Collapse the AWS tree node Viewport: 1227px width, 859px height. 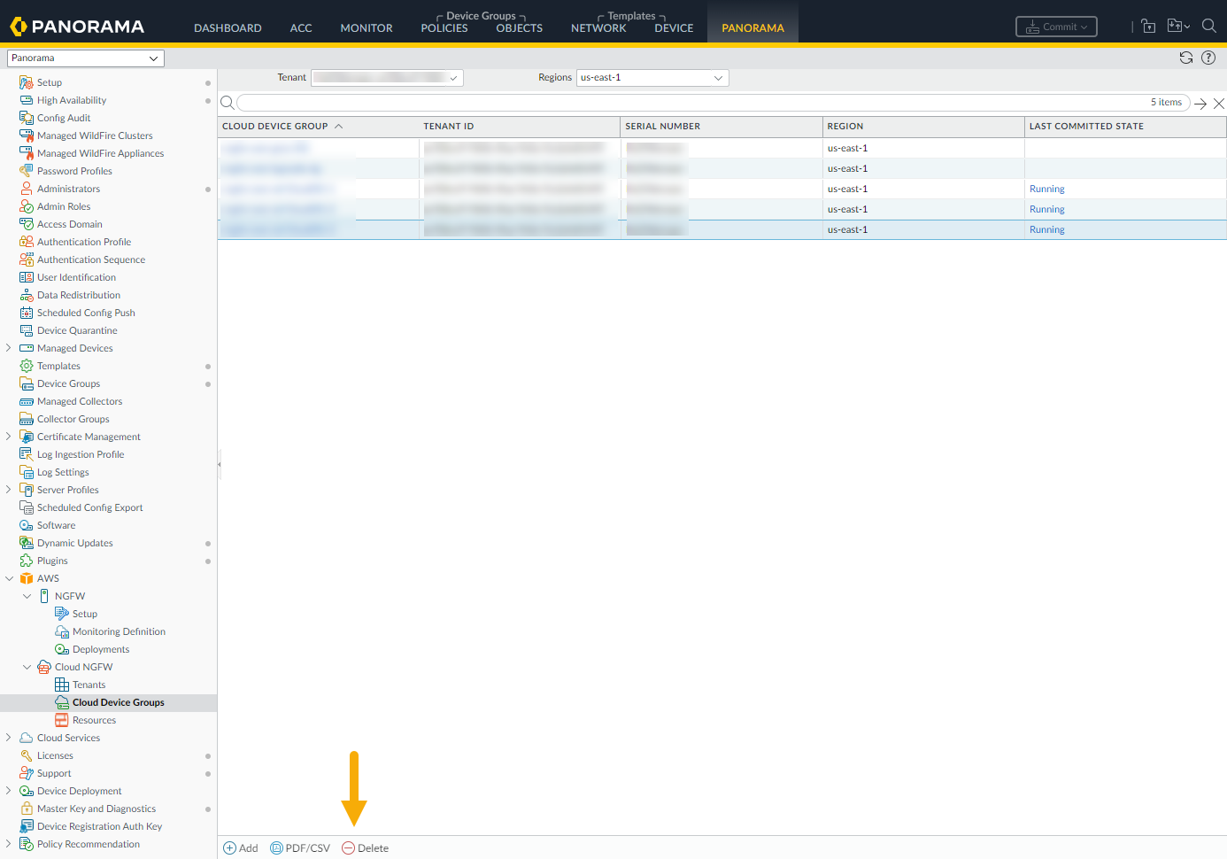pyautogui.click(x=9, y=578)
